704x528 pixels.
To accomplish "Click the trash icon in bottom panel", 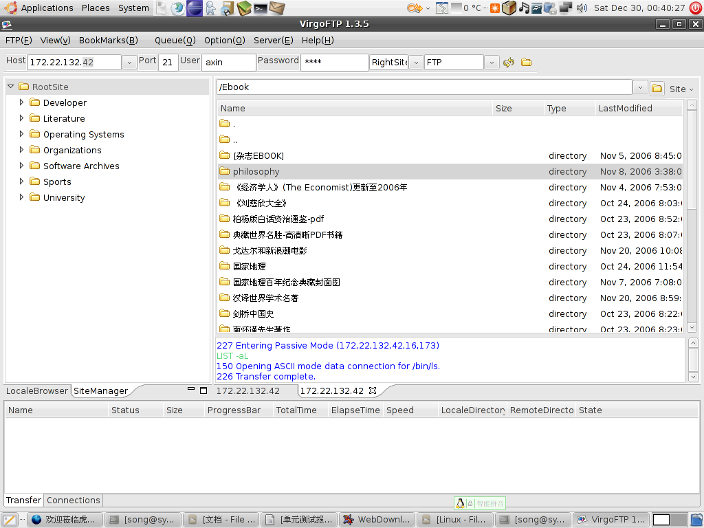I will [697, 520].
